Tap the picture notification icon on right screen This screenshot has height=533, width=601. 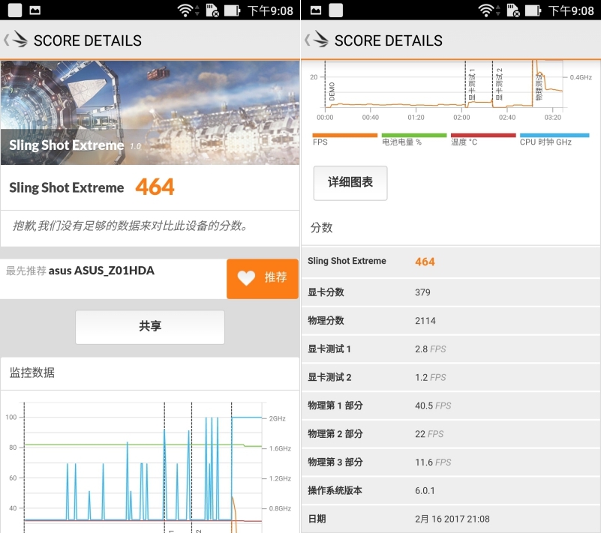(315, 10)
